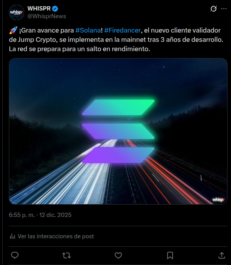The width and height of the screenshot is (231, 265).
Task: Click the 6:55 p. m. timestamp
Action: click(22, 215)
